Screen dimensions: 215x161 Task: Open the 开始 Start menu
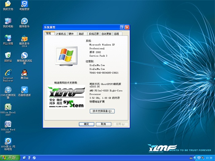(9, 158)
